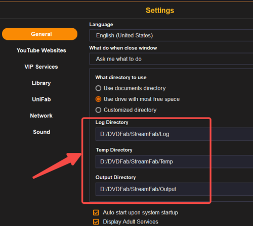
Task: Open the Language dropdown
Action: 171,35
